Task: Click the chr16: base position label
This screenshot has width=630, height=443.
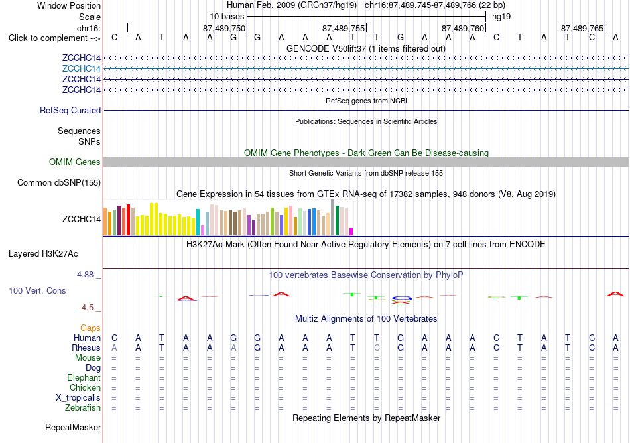Action: (89, 28)
